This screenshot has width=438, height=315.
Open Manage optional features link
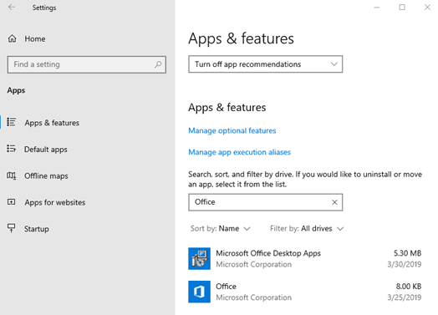(232, 130)
